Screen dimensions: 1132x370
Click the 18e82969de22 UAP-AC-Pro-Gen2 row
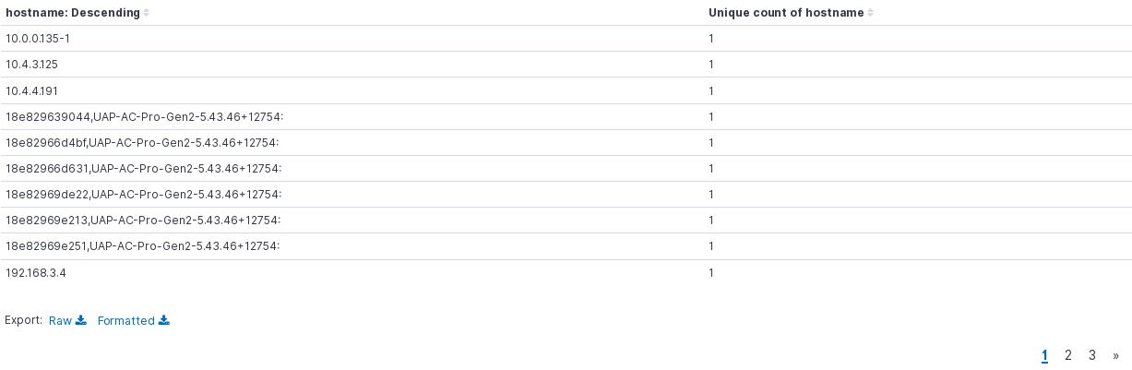[143, 195]
